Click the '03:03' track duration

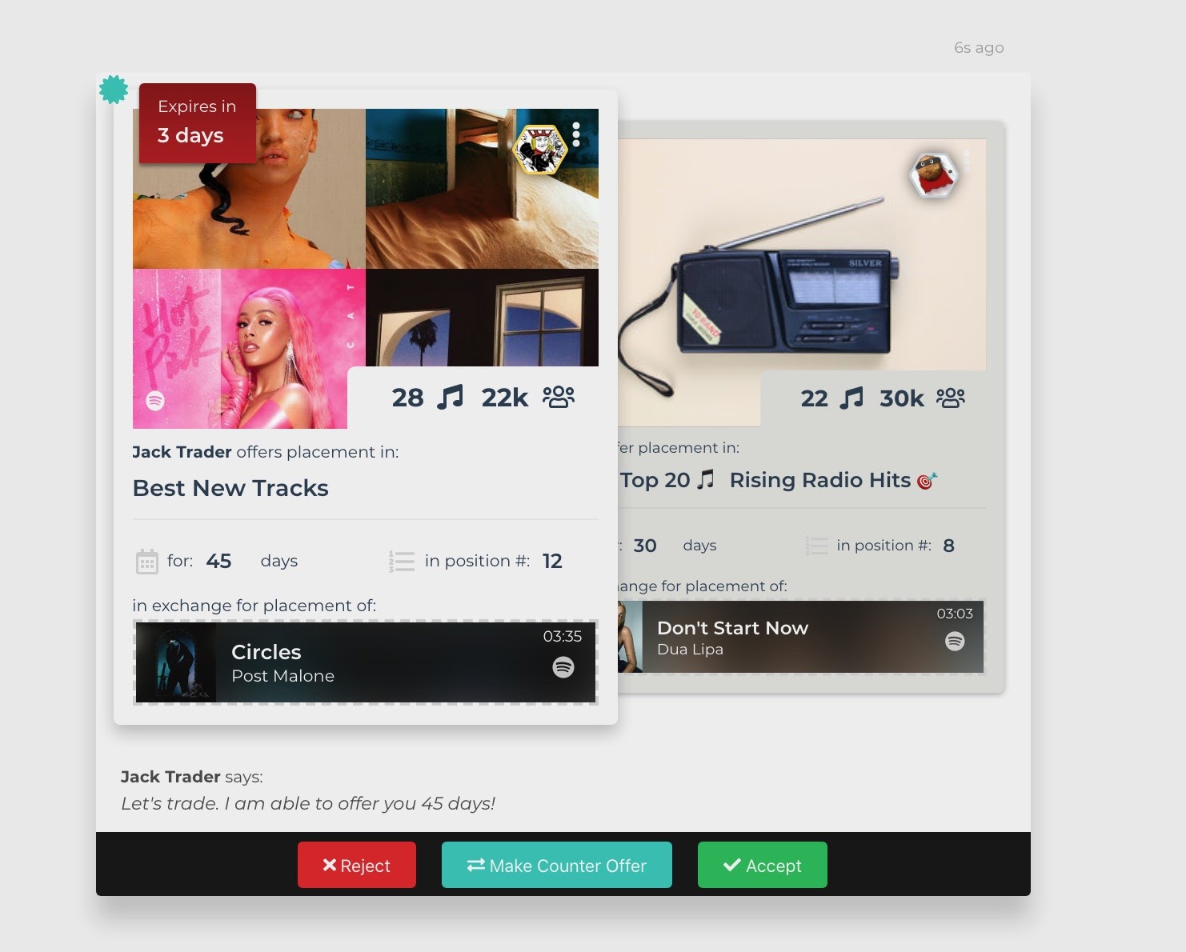[x=955, y=614]
